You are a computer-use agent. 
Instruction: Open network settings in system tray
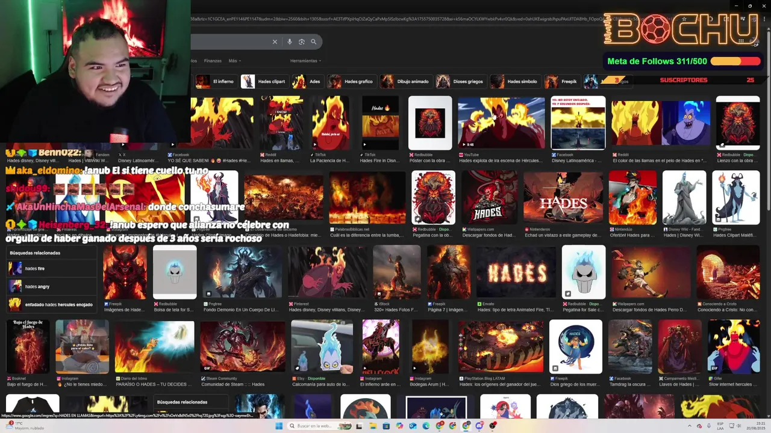pos(732,426)
